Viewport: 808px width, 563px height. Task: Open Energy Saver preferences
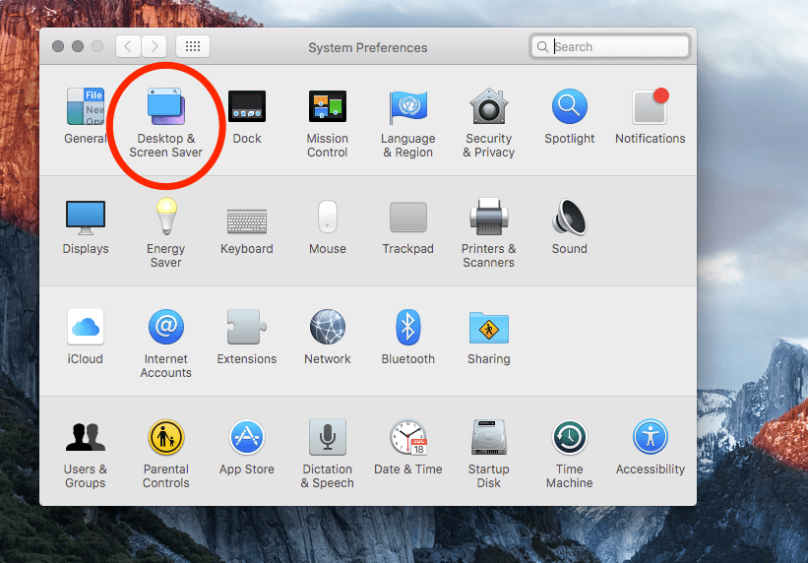tap(165, 218)
